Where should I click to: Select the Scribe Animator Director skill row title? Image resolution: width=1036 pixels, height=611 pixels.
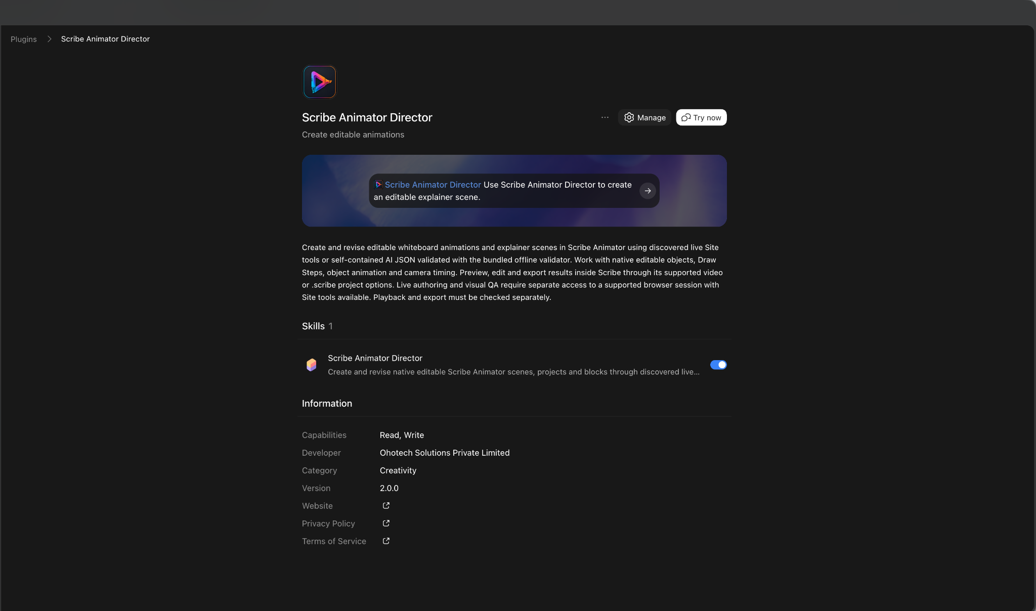(x=375, y=358)
